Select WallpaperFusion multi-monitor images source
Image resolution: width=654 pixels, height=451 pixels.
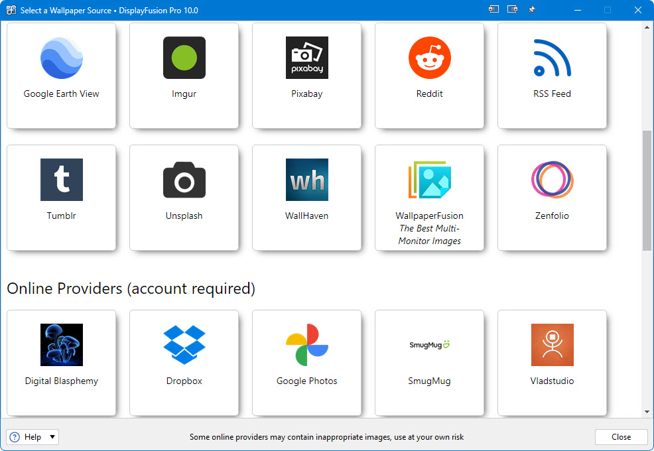pos(429,197)
